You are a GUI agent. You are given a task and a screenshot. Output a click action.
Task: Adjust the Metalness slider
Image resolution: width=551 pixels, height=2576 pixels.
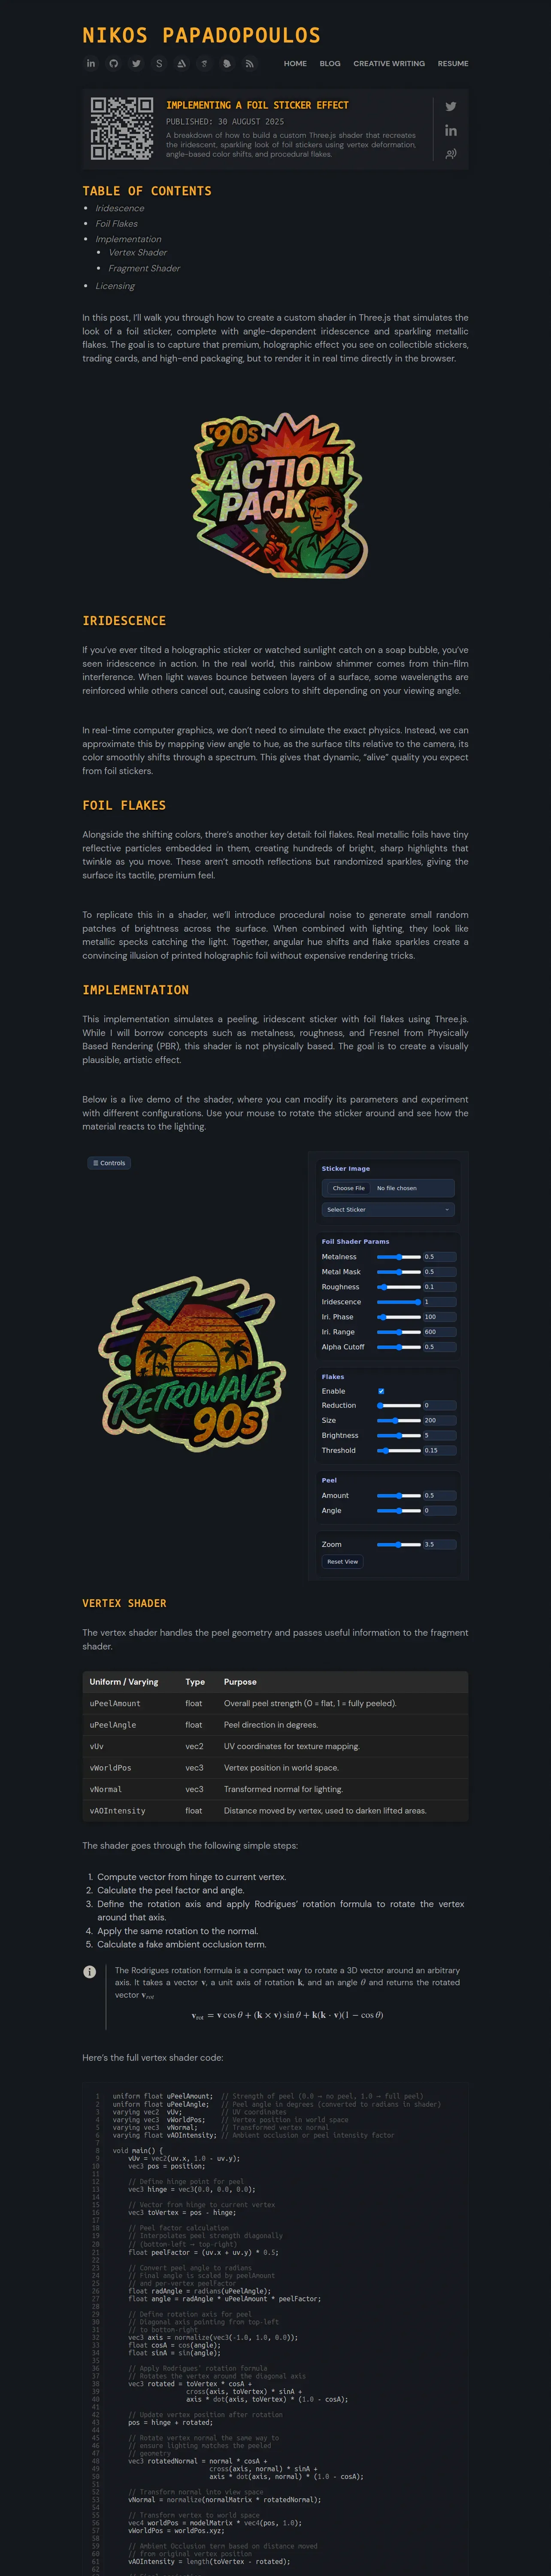click(399, 1257)
